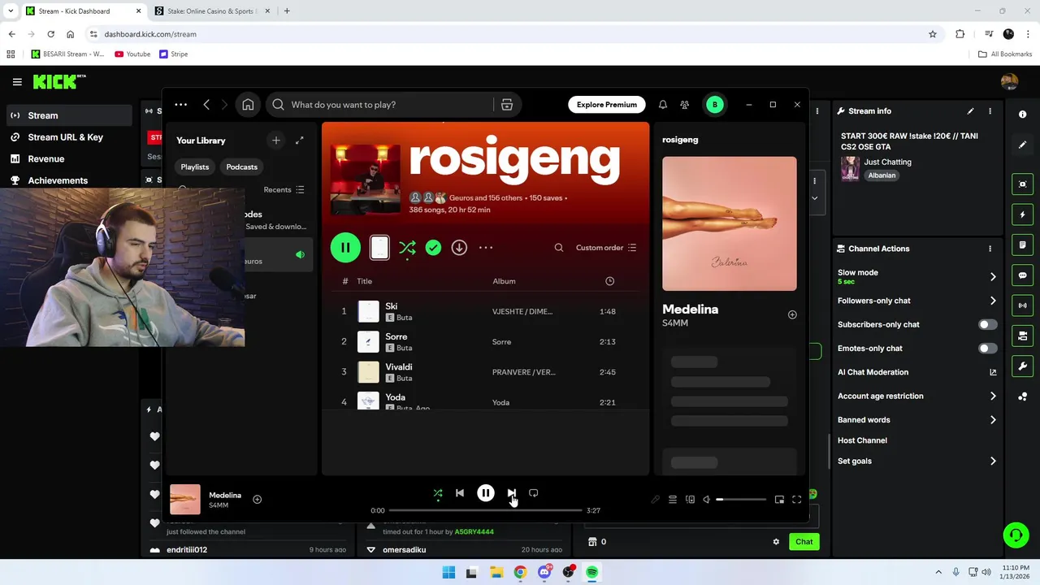This screenshot has height=585, width=1040.
Task: Open the Spotify Browse icon in the search bar
Action: click(507, 105)
